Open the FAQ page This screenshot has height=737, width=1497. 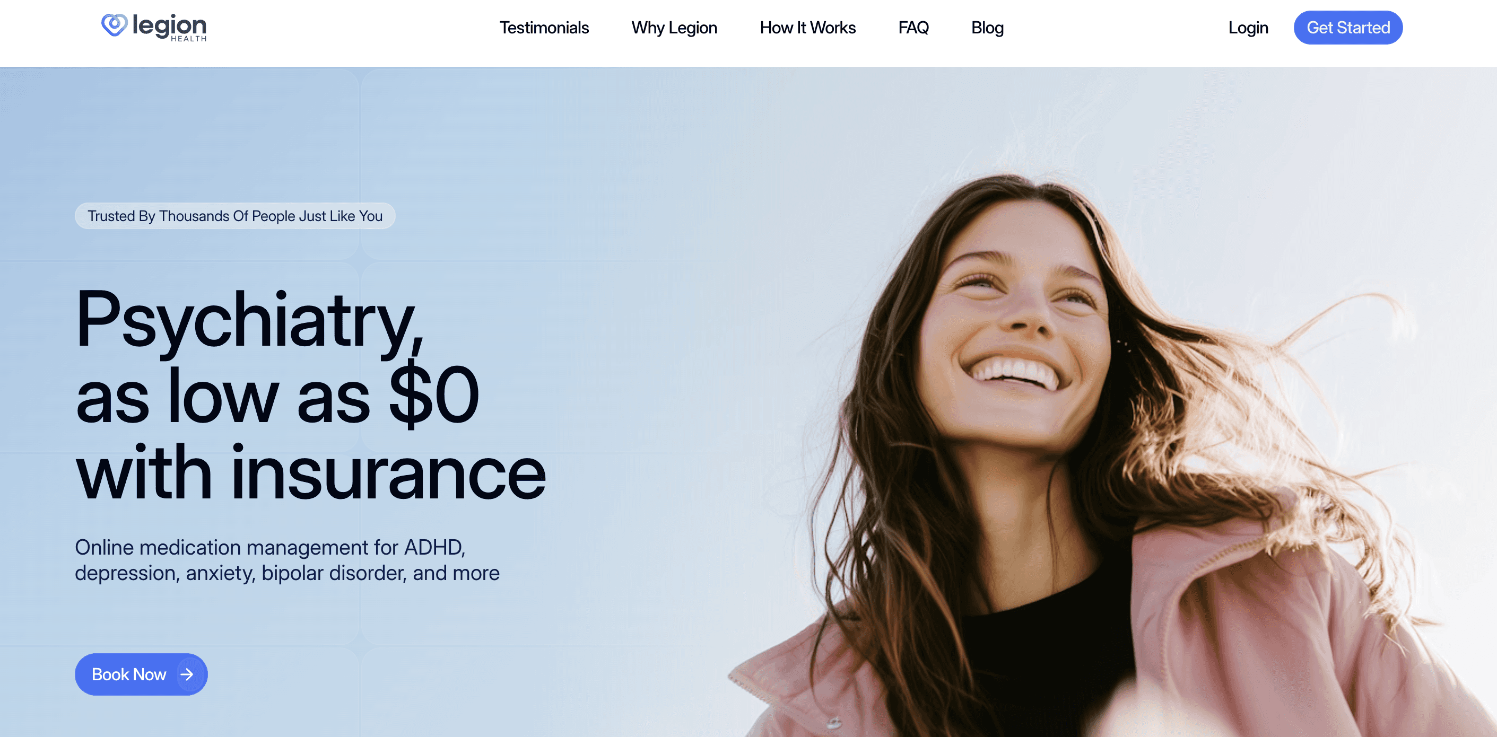[x=913, y=27]
